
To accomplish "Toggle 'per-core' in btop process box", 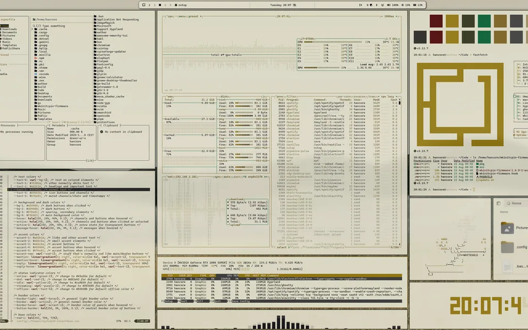I will tap(345, 97).
